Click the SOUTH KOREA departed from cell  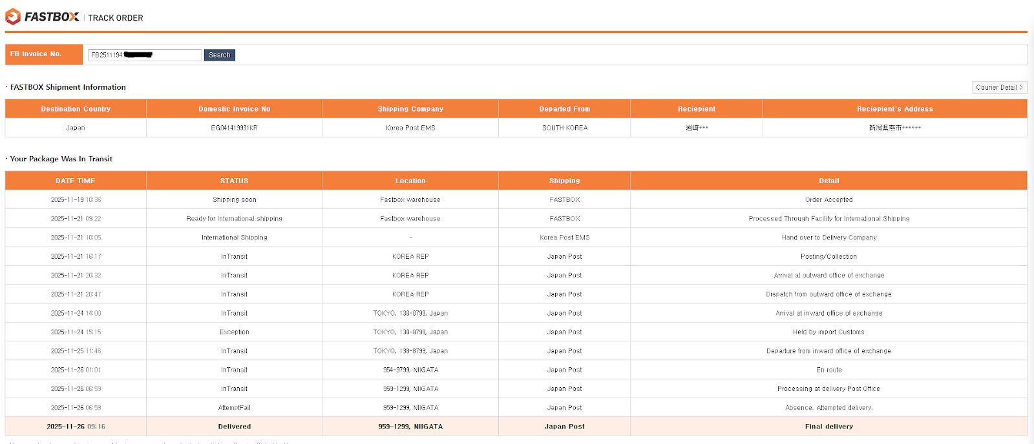tap(565, 128)
